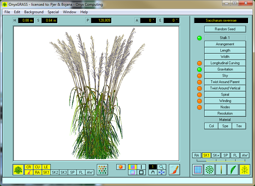
Task: Toggle the Sky orange indicator
Action: point(199,76)
